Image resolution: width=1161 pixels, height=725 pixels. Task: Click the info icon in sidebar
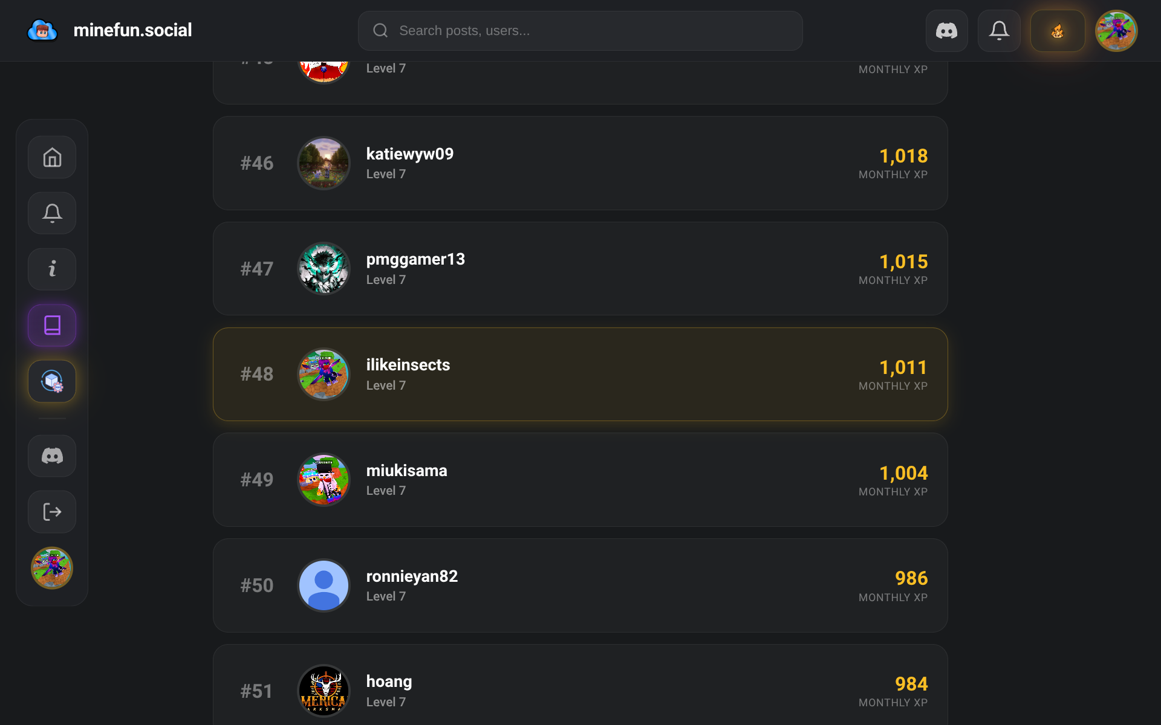click(52, 269)
